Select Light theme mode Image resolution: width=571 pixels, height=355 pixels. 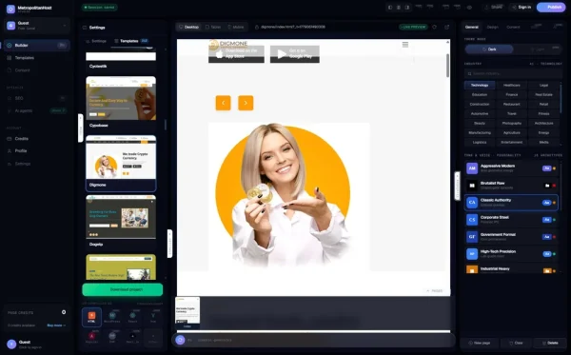point(538,49)
